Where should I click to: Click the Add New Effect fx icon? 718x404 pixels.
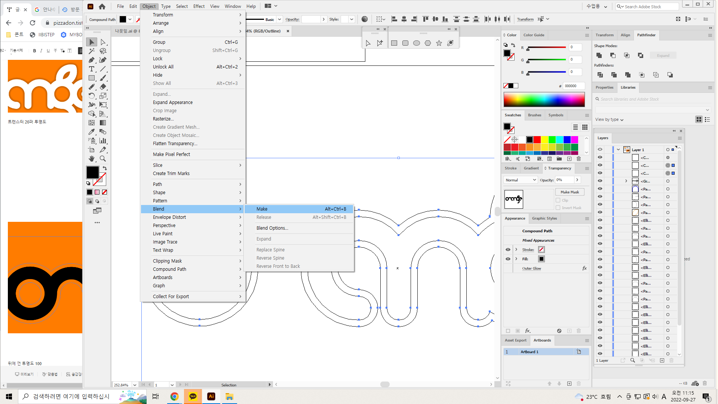click(x=528, y=331)
